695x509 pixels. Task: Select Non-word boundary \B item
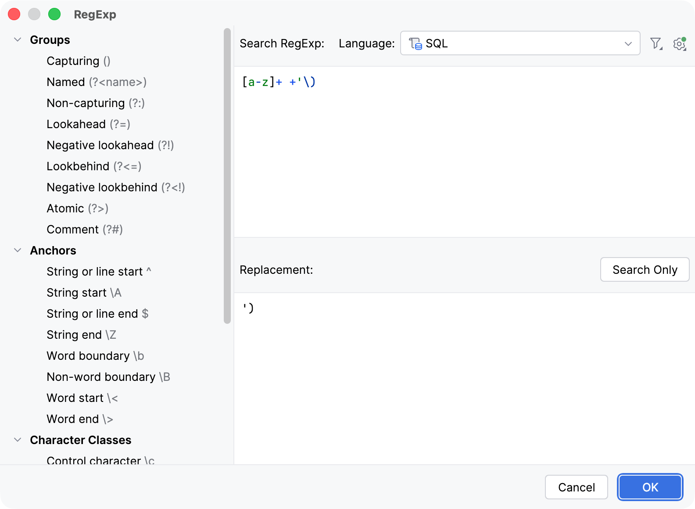tap(108, 377)
